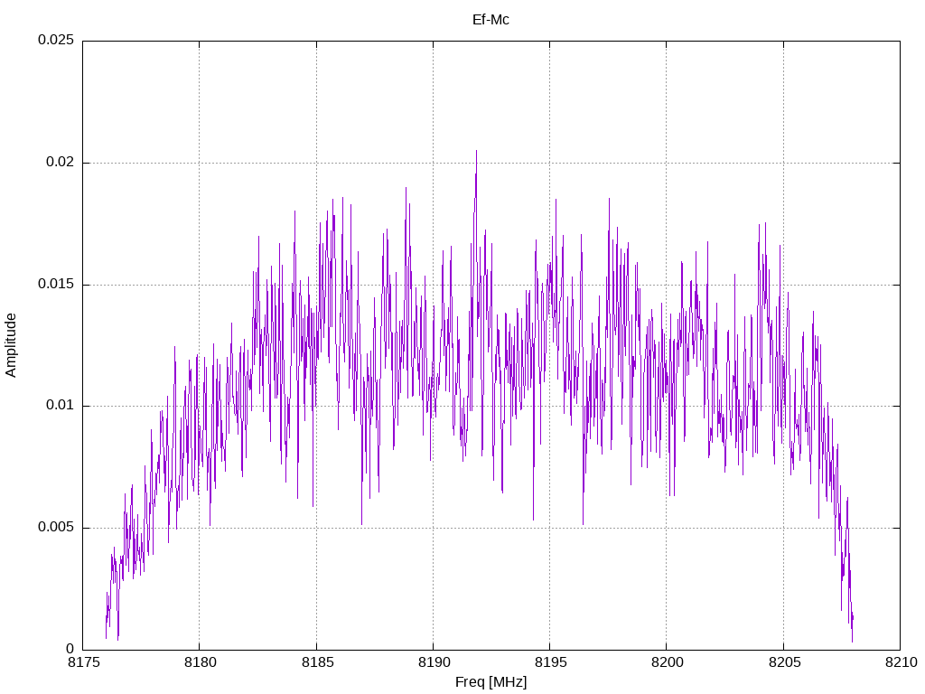The image size is (925, 694).
Task: Click the y-axis tick label 0.025
Action: tap(56, 40)
